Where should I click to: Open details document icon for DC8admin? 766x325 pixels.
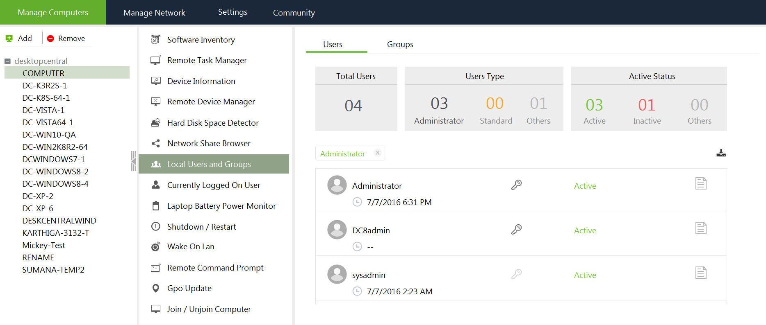tap(701, 228)
